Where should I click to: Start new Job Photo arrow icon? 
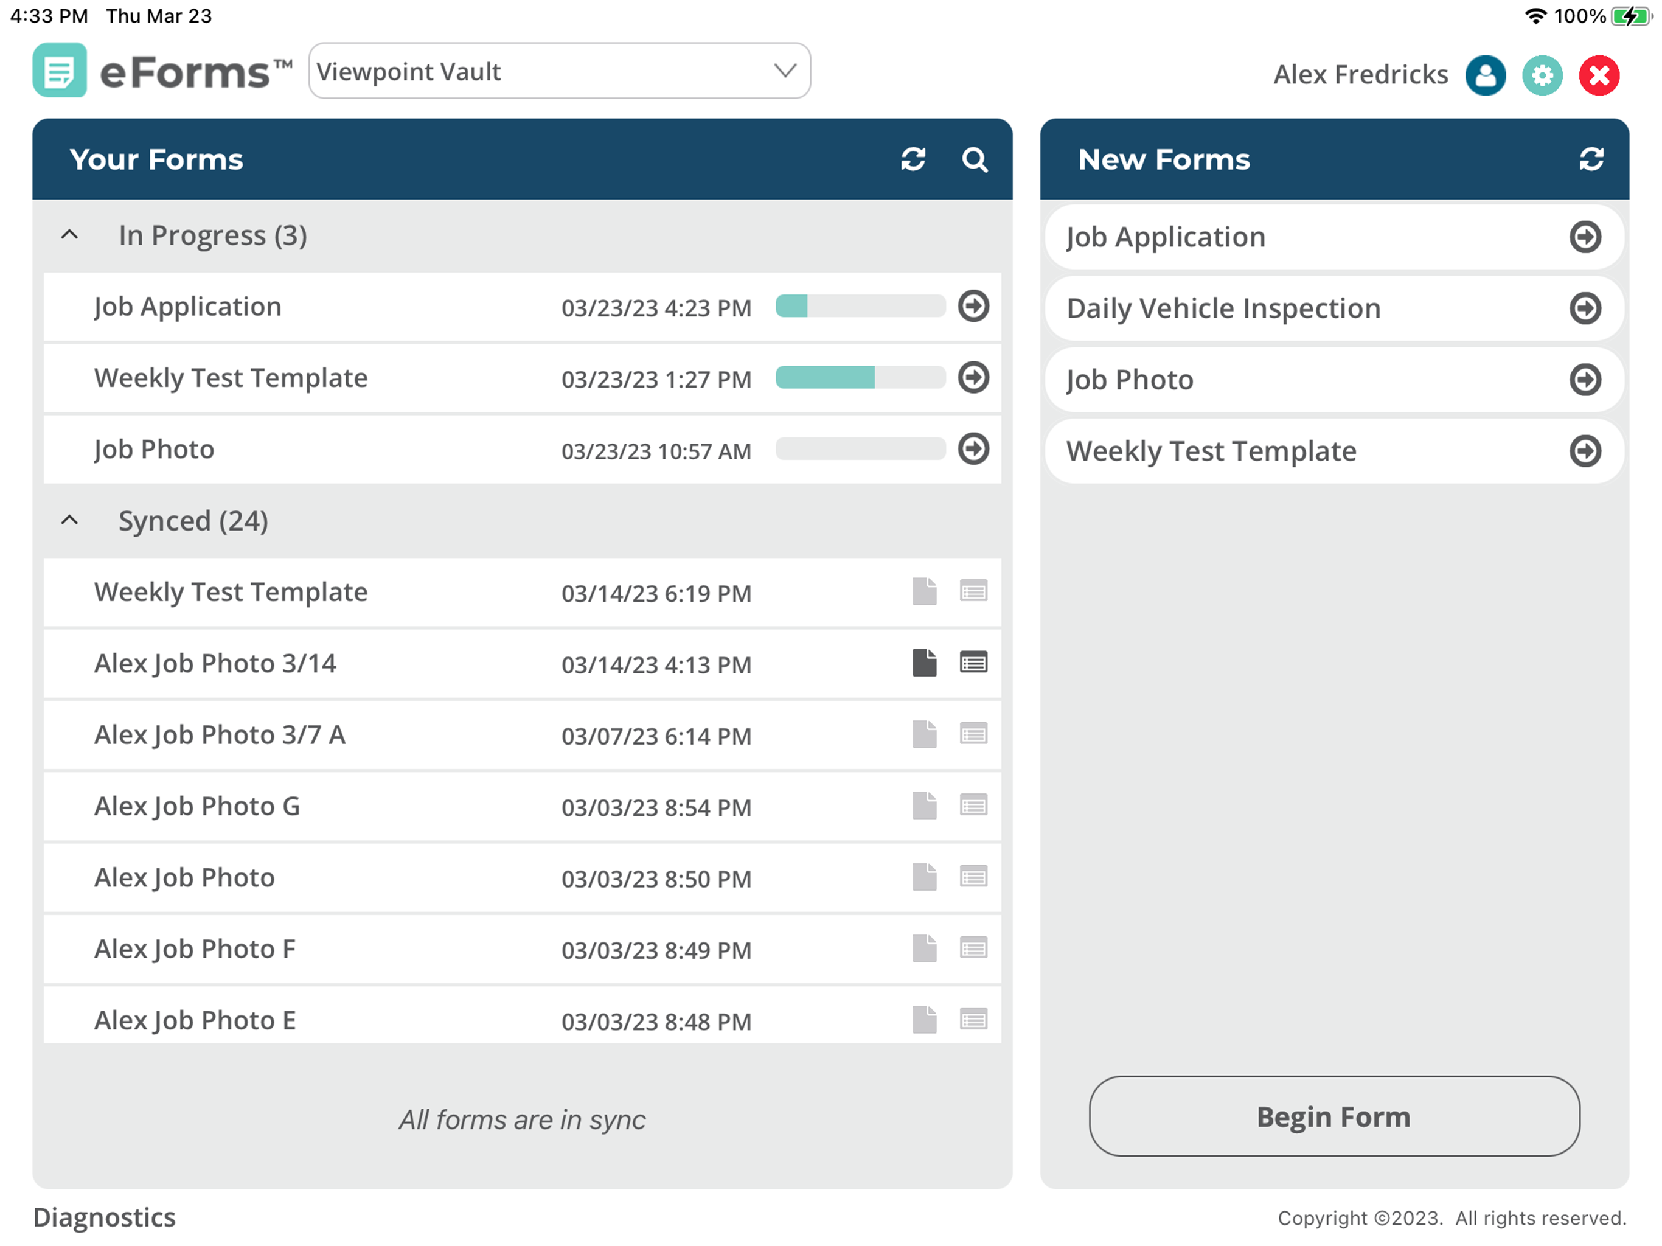[1585, 380]
